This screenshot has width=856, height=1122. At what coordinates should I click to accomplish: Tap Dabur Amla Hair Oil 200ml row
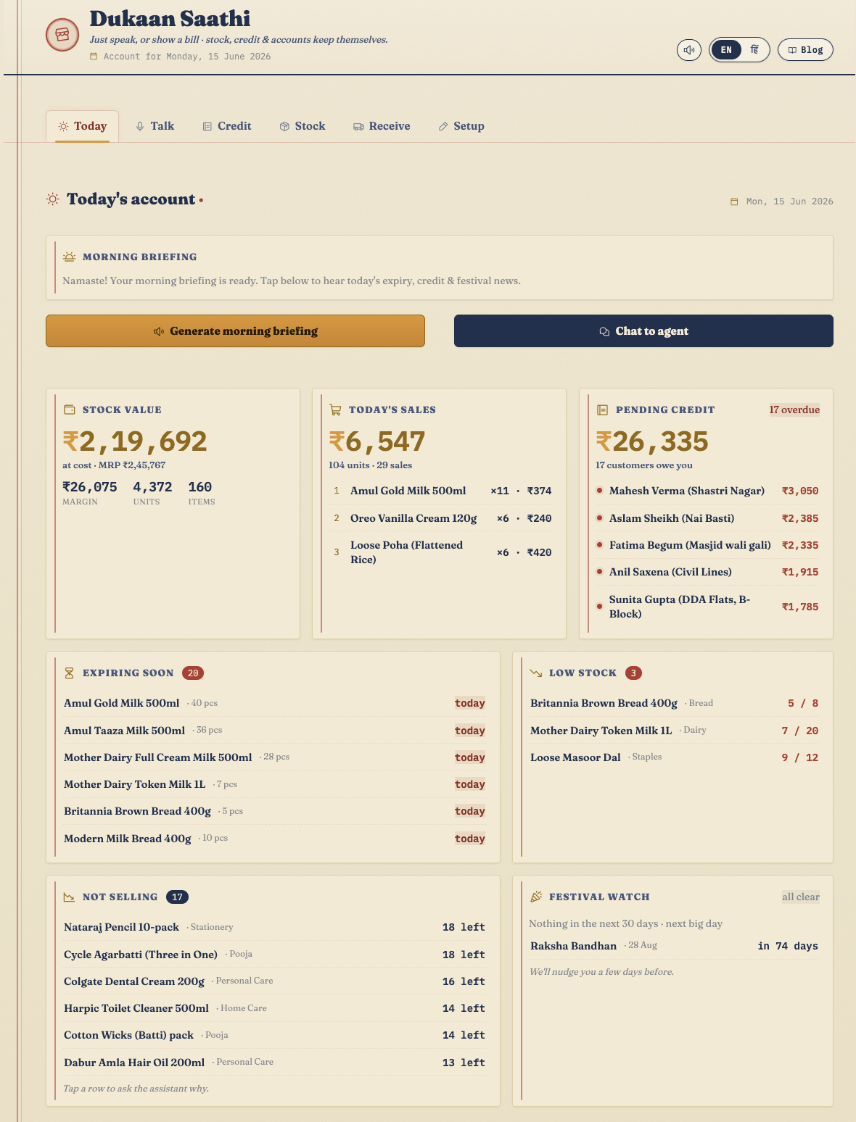tap(274, 1063)
